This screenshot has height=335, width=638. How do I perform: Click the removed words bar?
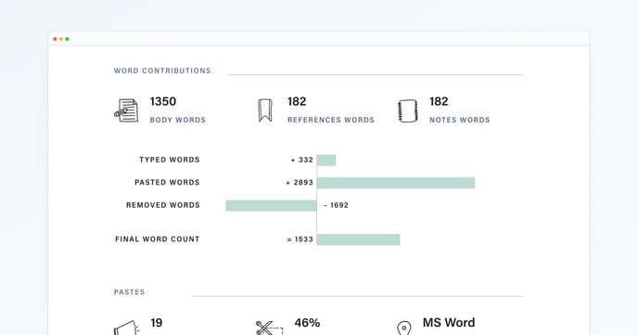(272, 206)
